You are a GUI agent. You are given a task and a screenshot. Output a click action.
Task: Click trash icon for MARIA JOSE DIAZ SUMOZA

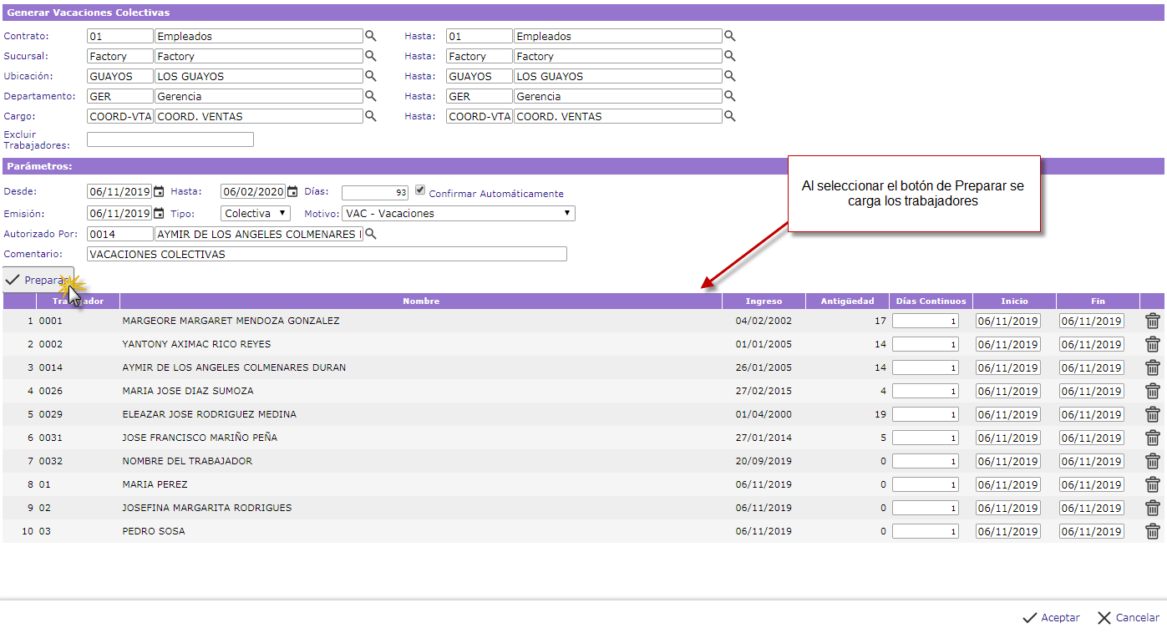pyautogui.click(x=1152, y=391)
